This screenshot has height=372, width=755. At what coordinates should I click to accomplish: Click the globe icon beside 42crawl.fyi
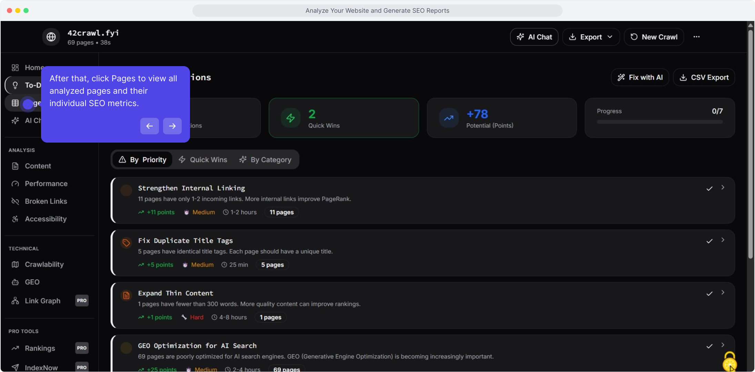(x=51, y=37)
